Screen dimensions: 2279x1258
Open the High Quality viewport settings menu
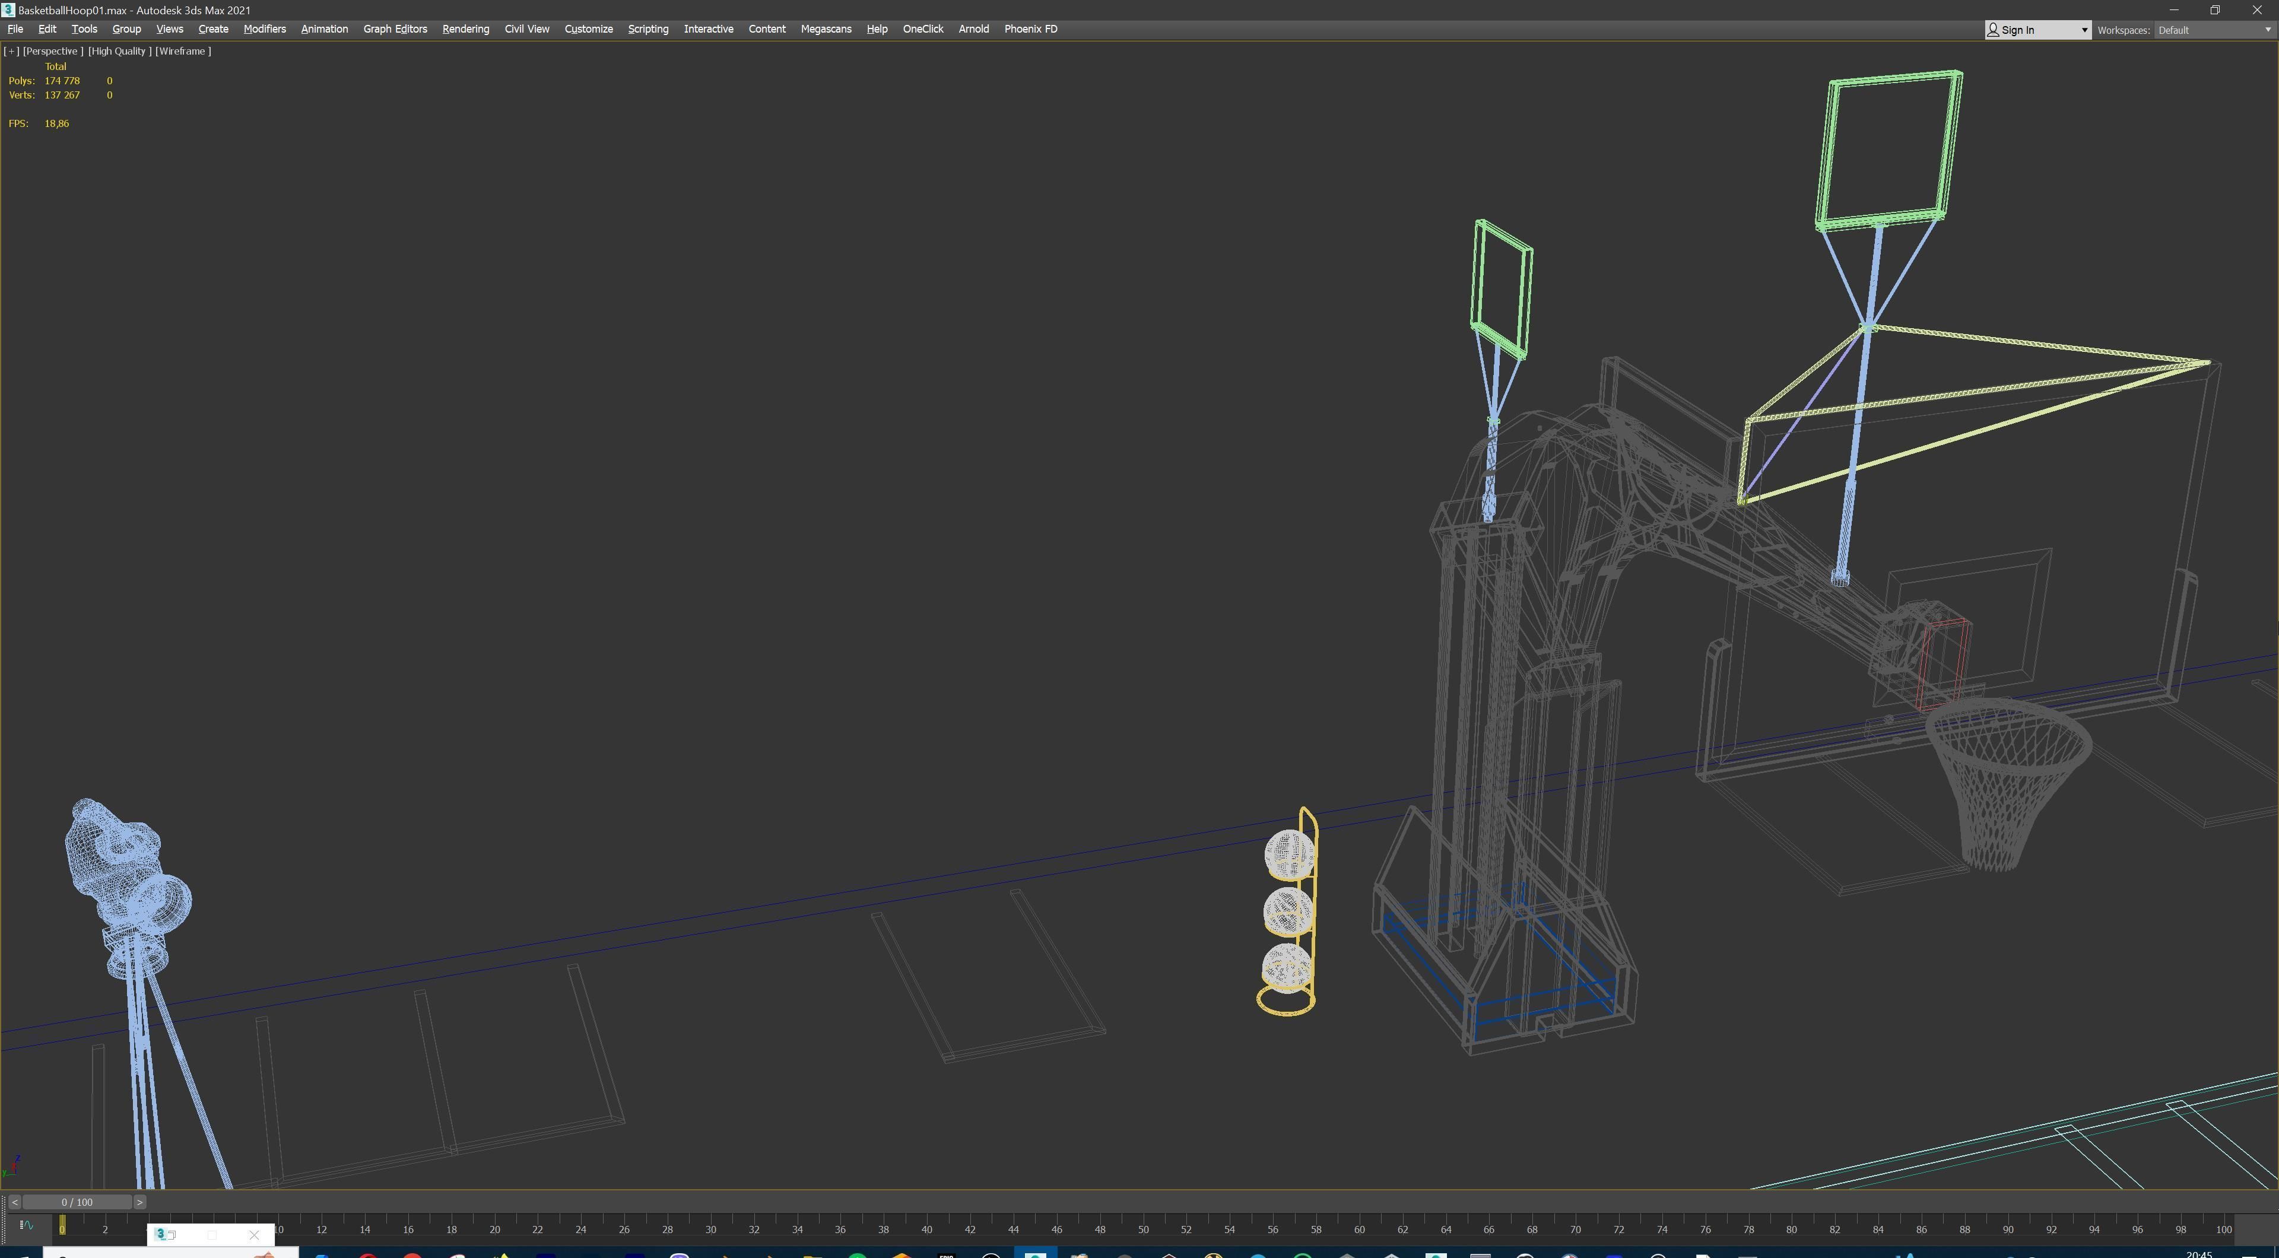(x=119, y=51)
